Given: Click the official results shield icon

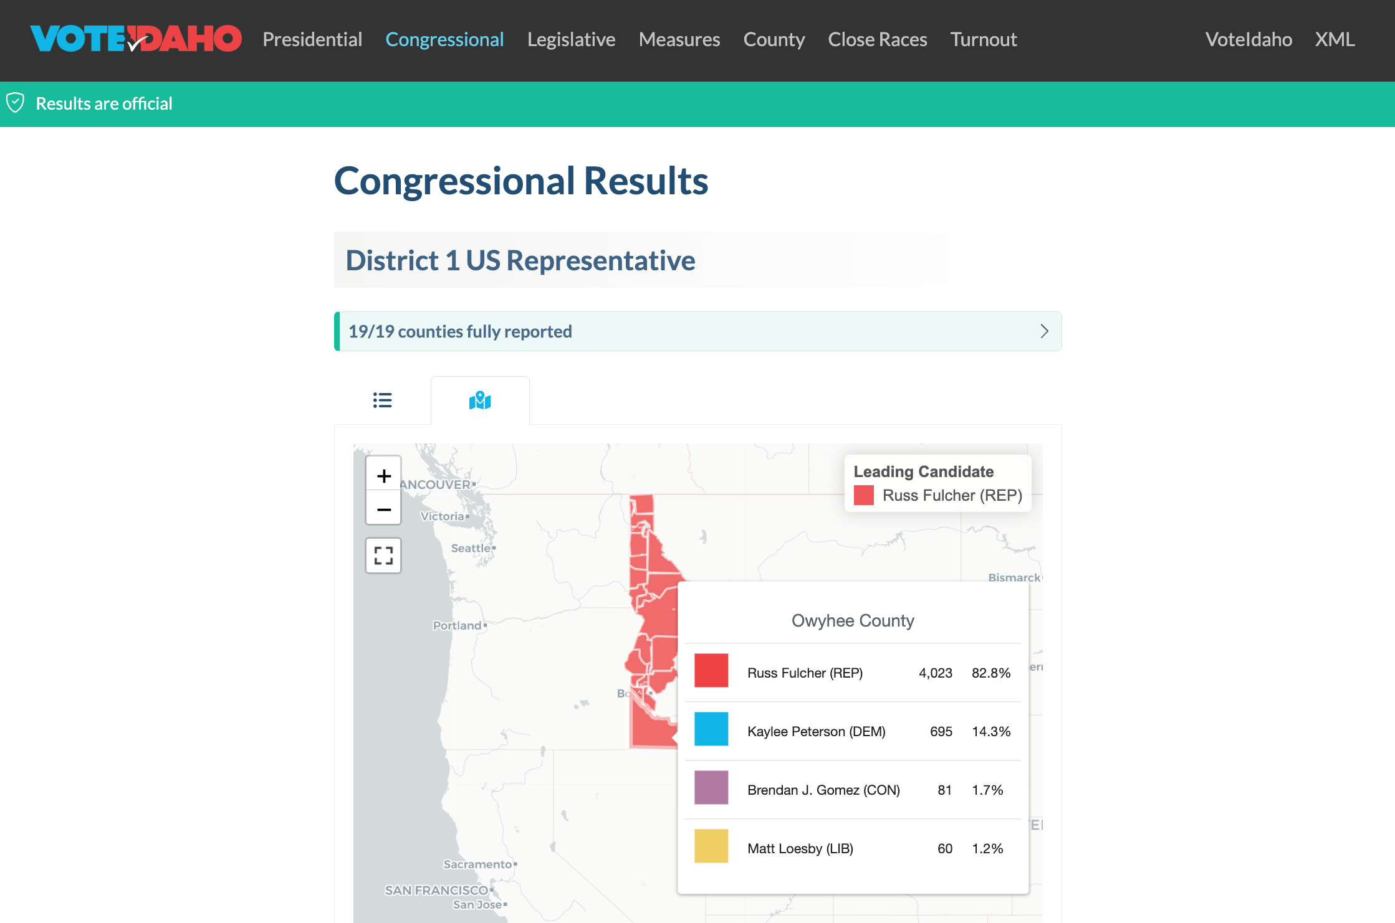Looking at the screenshot, I should point(16,103).
